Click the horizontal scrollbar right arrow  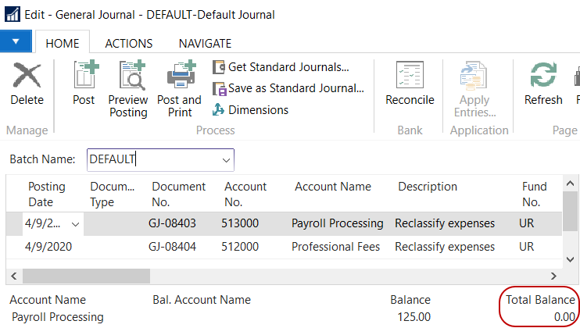(553, 276)
